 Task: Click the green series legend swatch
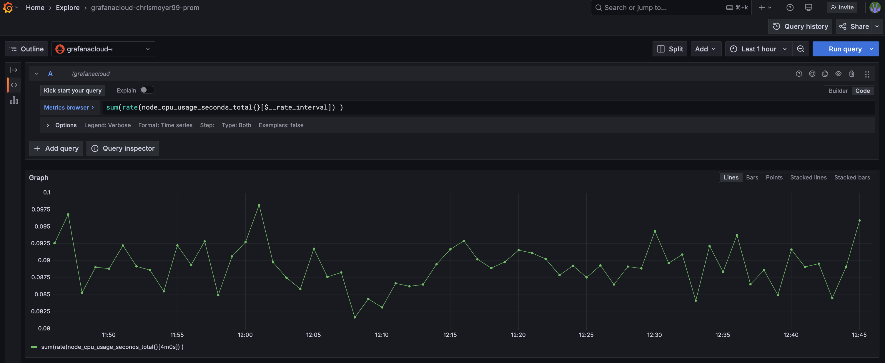[x=34, y=347]
